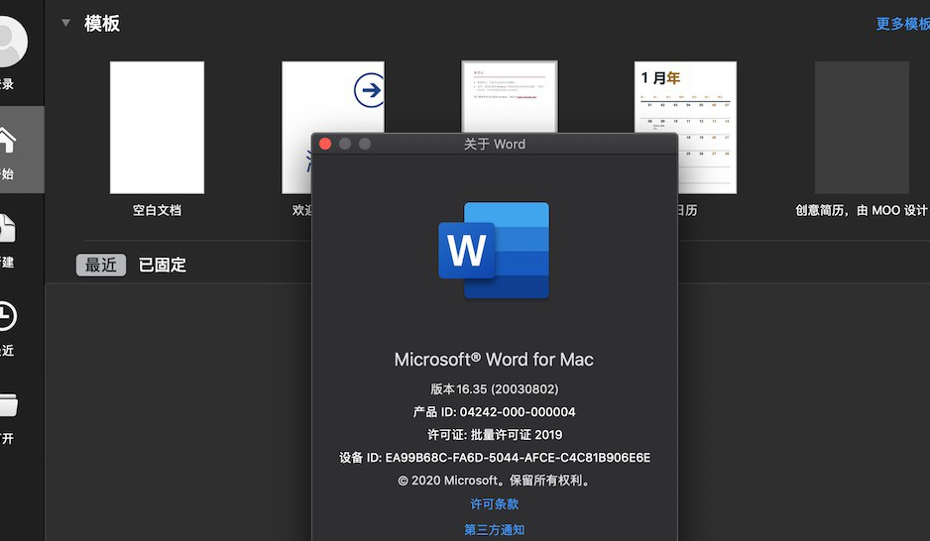Click the 许可证: 批量许可证 2019 line

(494, 435)
